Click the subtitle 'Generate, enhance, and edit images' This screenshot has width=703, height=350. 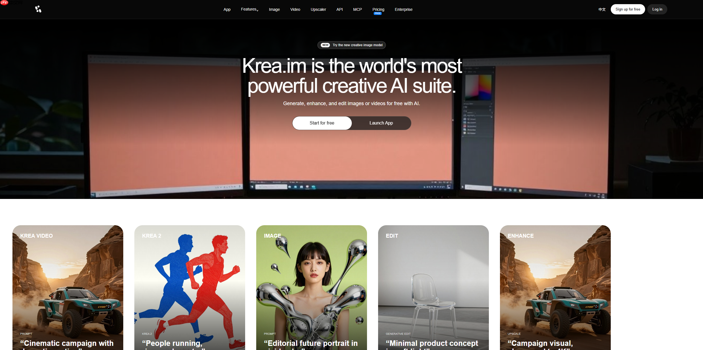324,103
